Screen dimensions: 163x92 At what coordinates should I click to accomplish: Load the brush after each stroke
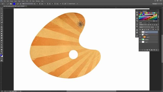18,4
